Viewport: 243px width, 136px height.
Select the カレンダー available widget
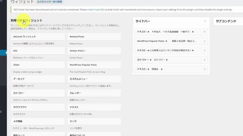coord(94,93)
